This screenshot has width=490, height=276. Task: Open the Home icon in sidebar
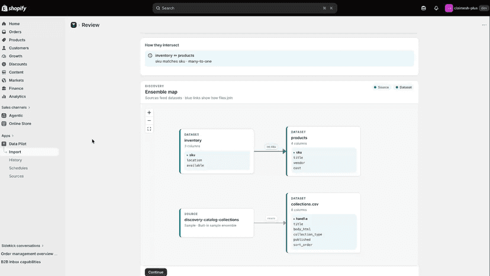click(x=4, y=24)
